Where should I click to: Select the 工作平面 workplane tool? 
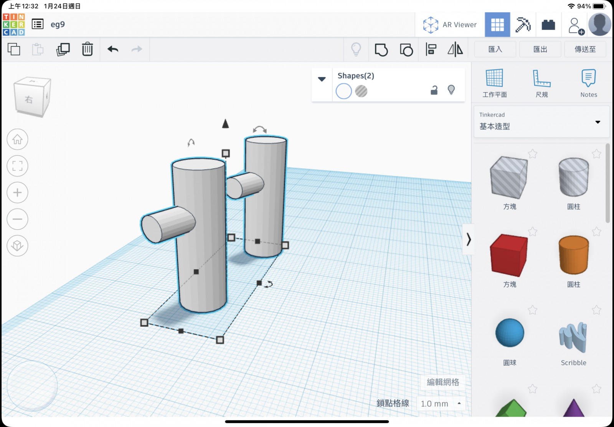click(495, 83)
